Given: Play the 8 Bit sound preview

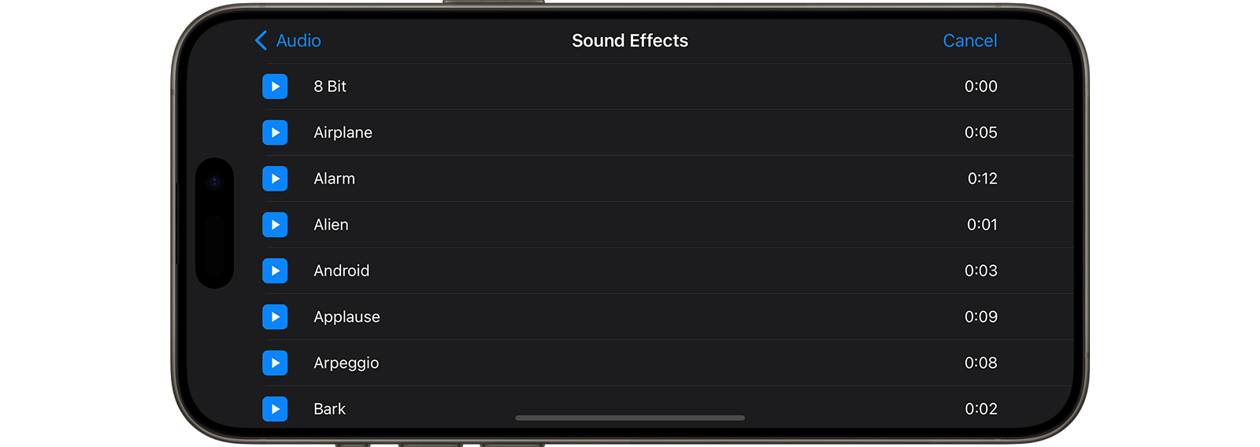Looking at the screenshot, I should coord(275,87).
